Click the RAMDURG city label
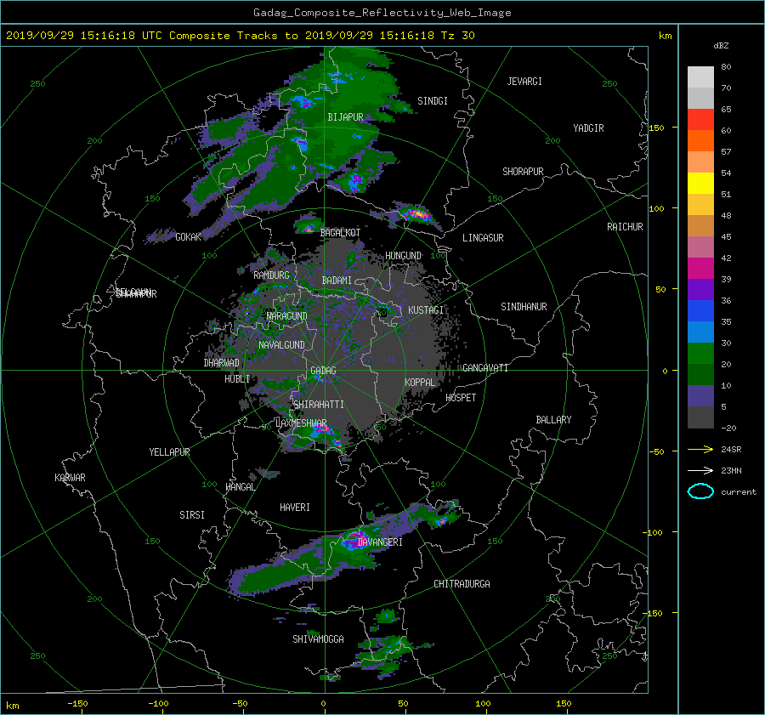Viewport: 765px width, 715px height. click(x=271, y=275)
